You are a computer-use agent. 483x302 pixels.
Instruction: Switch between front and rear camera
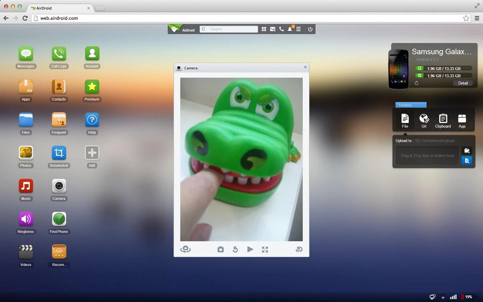click(185, 249)
